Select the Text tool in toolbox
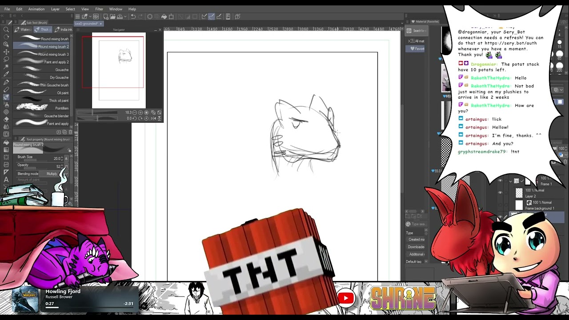The width and height of the screenshot is (569, 320). click(6, 180)
